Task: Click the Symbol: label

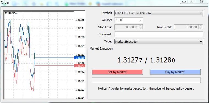Action: tap(107, 13)
